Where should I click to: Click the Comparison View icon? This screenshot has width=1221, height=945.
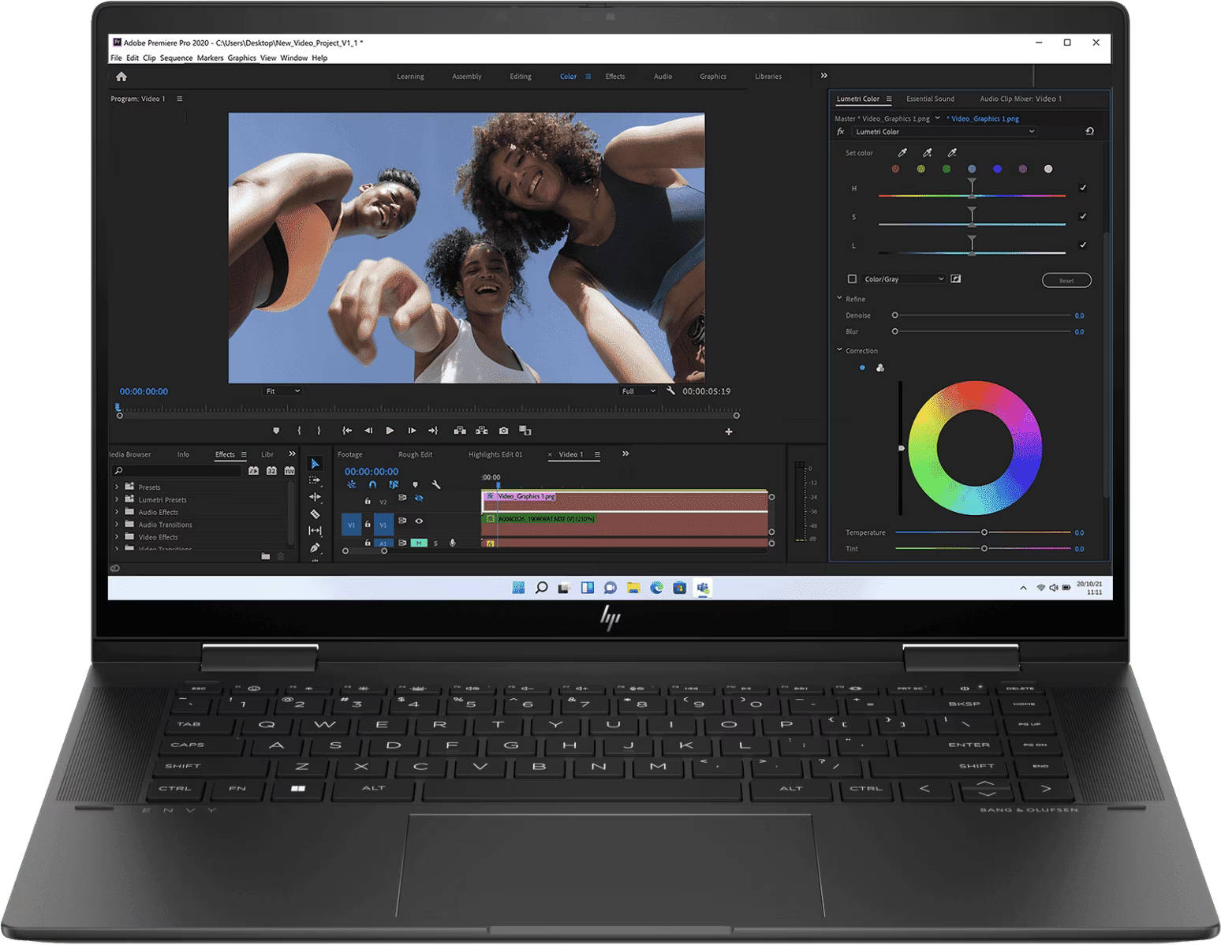[525, 431]
